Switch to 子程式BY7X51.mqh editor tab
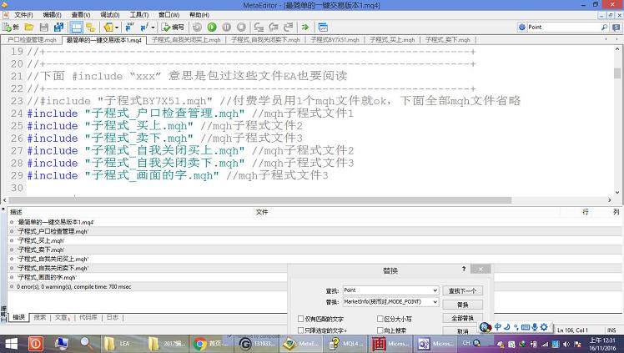This screenshot has width=624, height=353. point(335,40)
